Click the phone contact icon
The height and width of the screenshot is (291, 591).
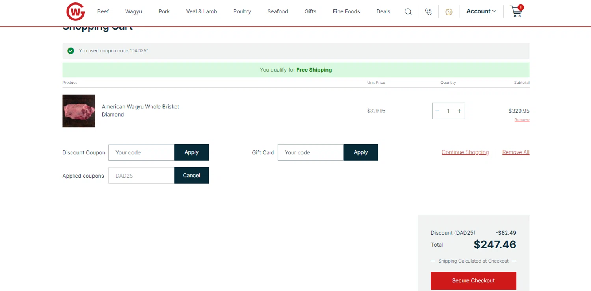(x=428, y=12)
